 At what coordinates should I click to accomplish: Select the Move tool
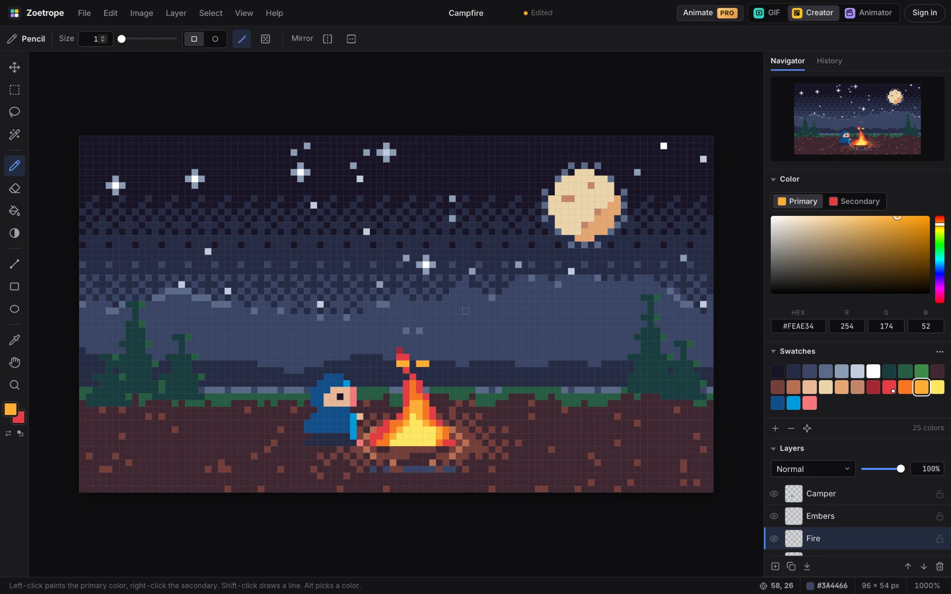click(x=14, y=67)
